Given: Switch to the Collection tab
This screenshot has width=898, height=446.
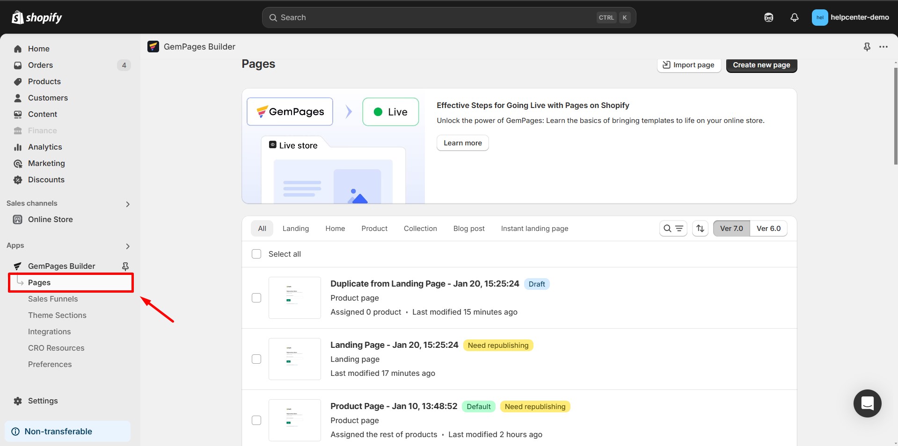Looking at the screenshot, I should tap(420, 229).
